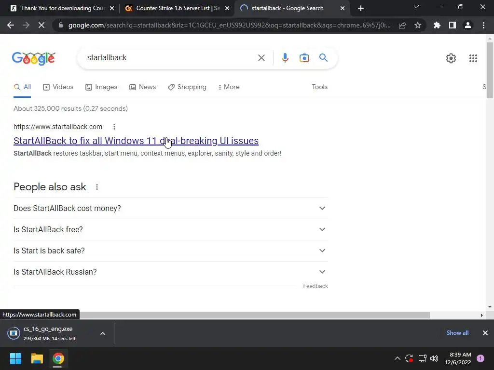Expand 'Is StartAllBack free?' question
This screenshot has width=494, height=370.
click(171, 230)
